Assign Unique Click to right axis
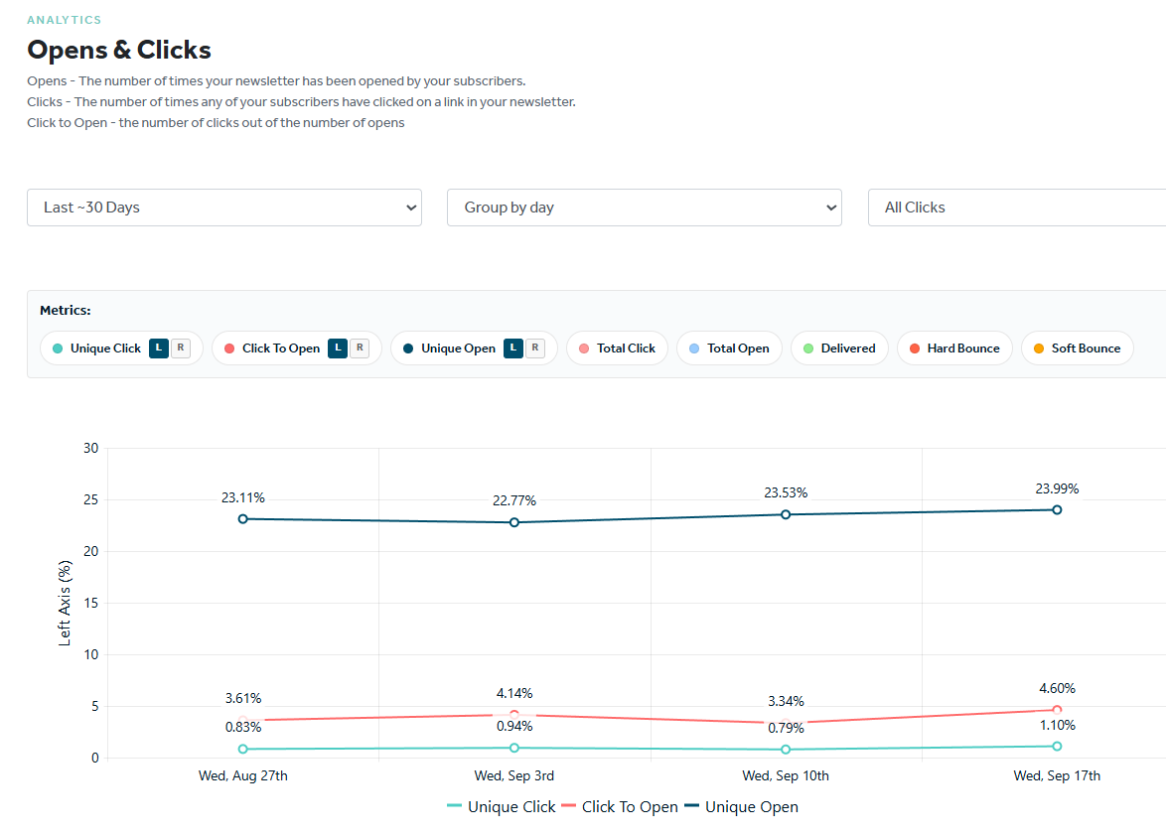Screen dimensions: 1166x836 click(181, 348)
